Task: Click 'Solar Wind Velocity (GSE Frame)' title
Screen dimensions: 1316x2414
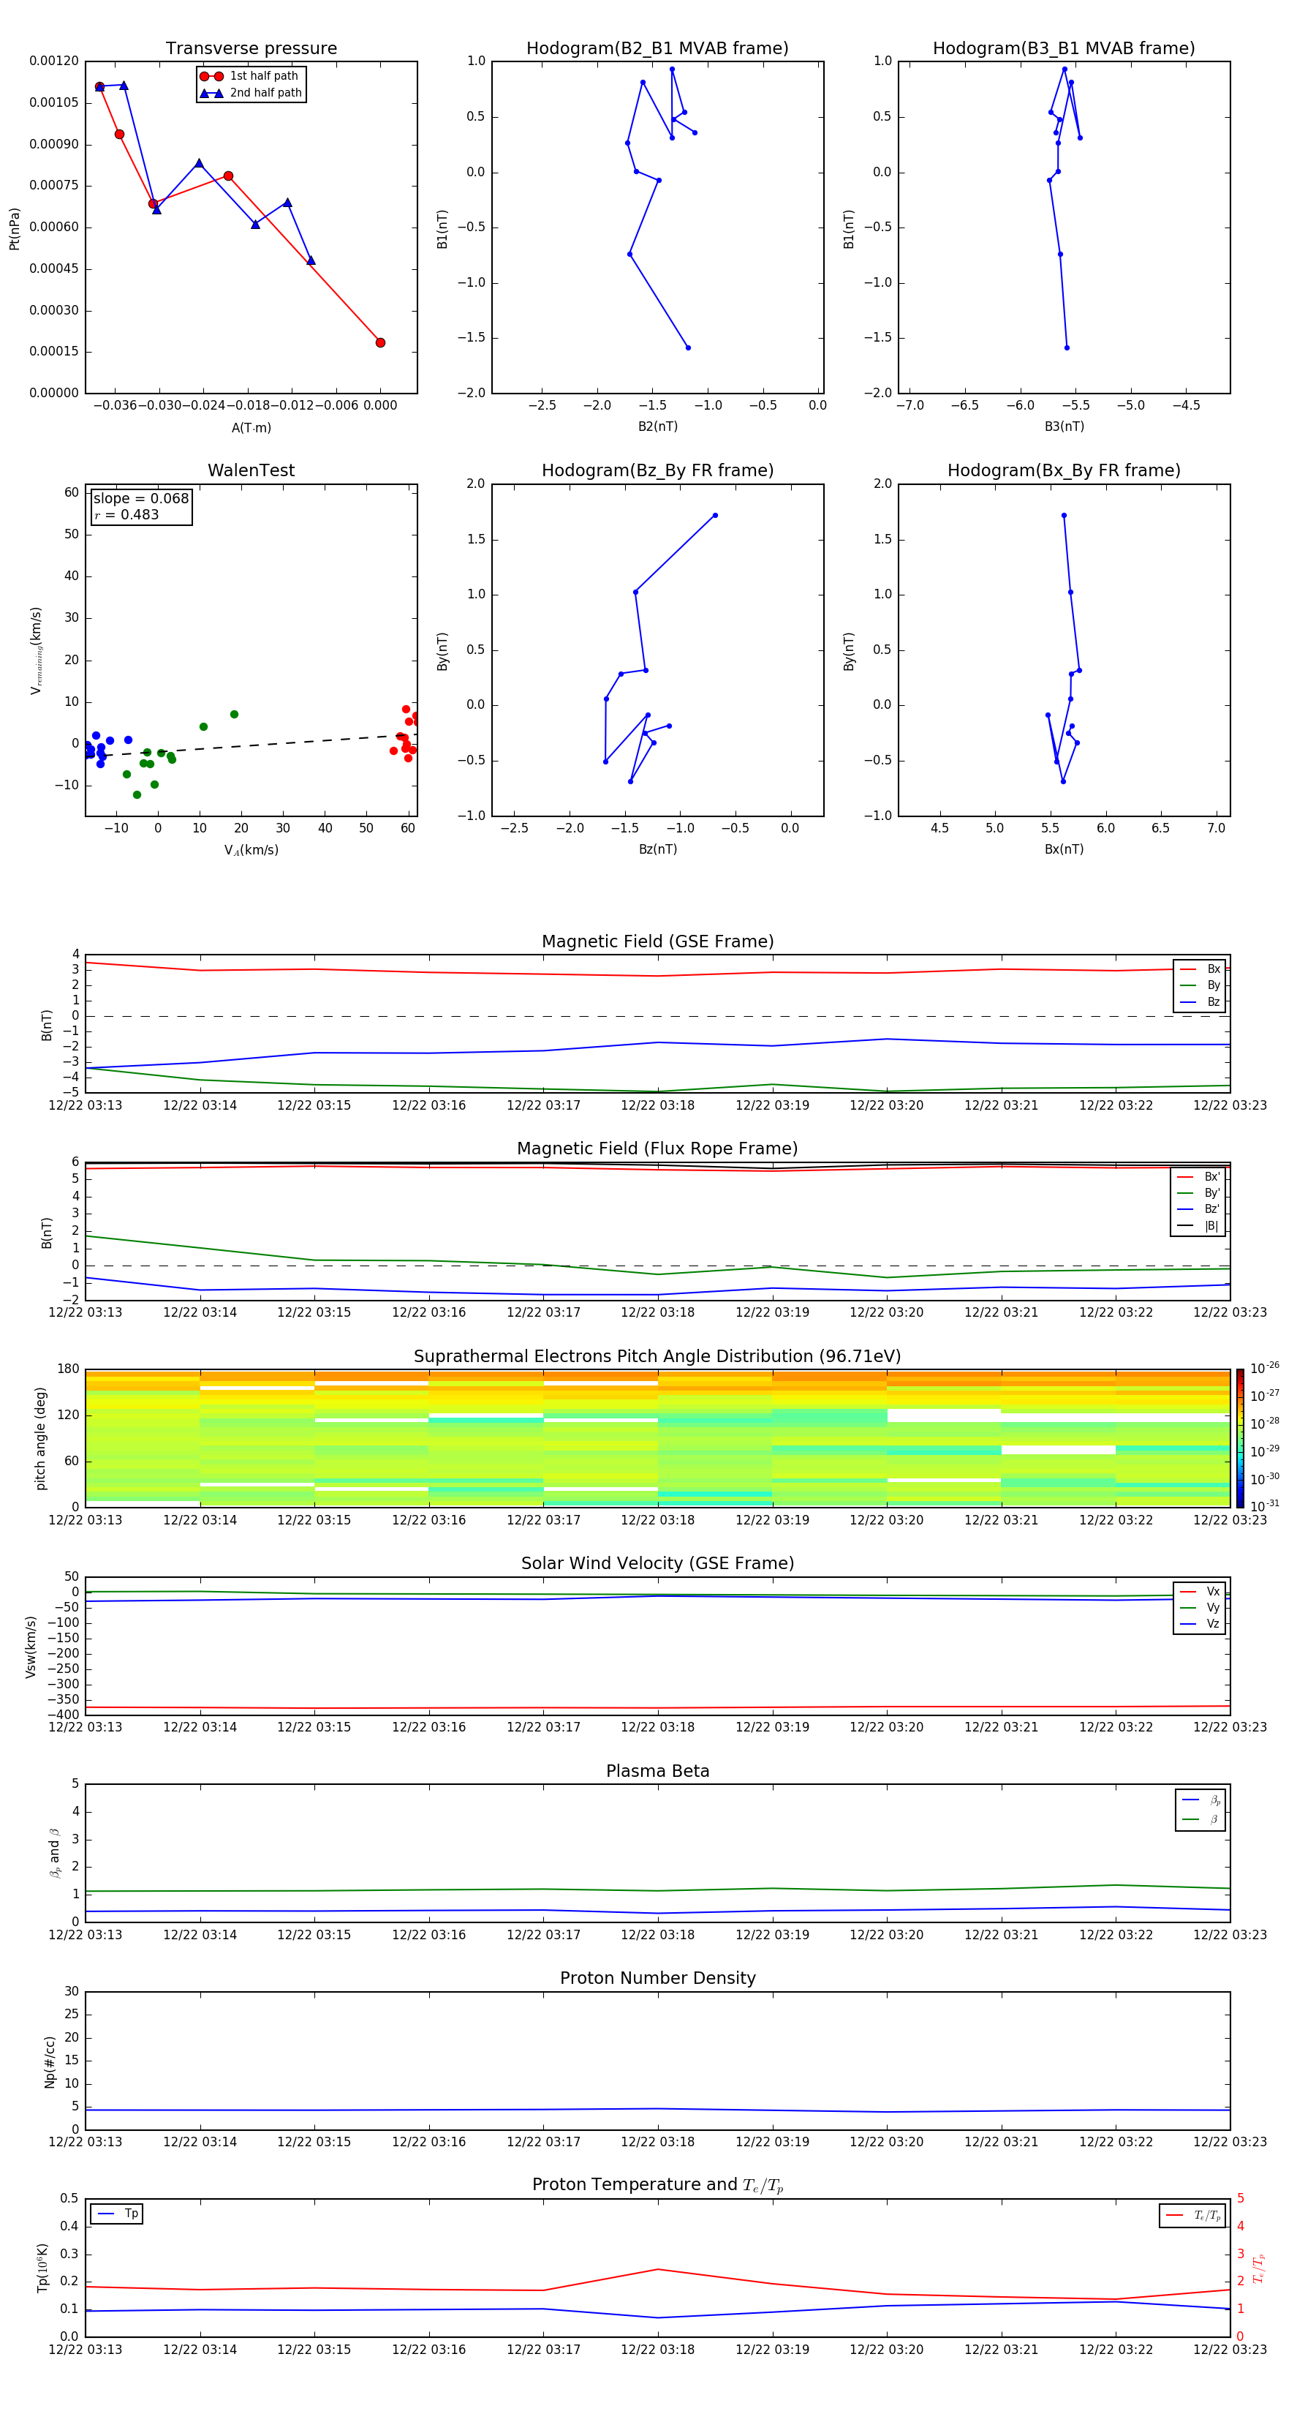Action: 657,1564
